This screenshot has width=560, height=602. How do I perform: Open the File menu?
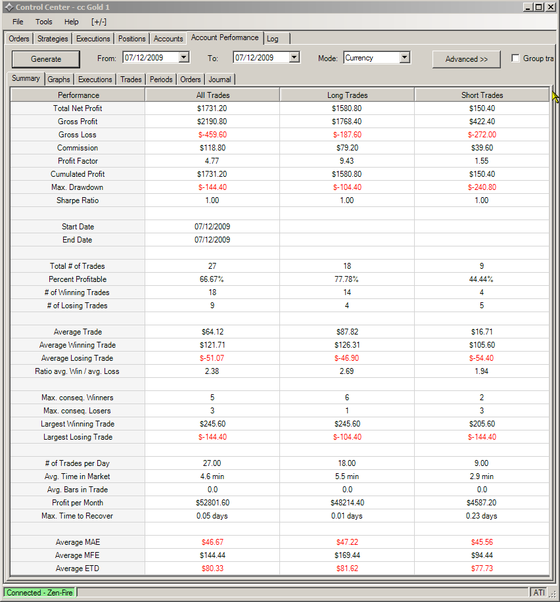pos(18,22)
